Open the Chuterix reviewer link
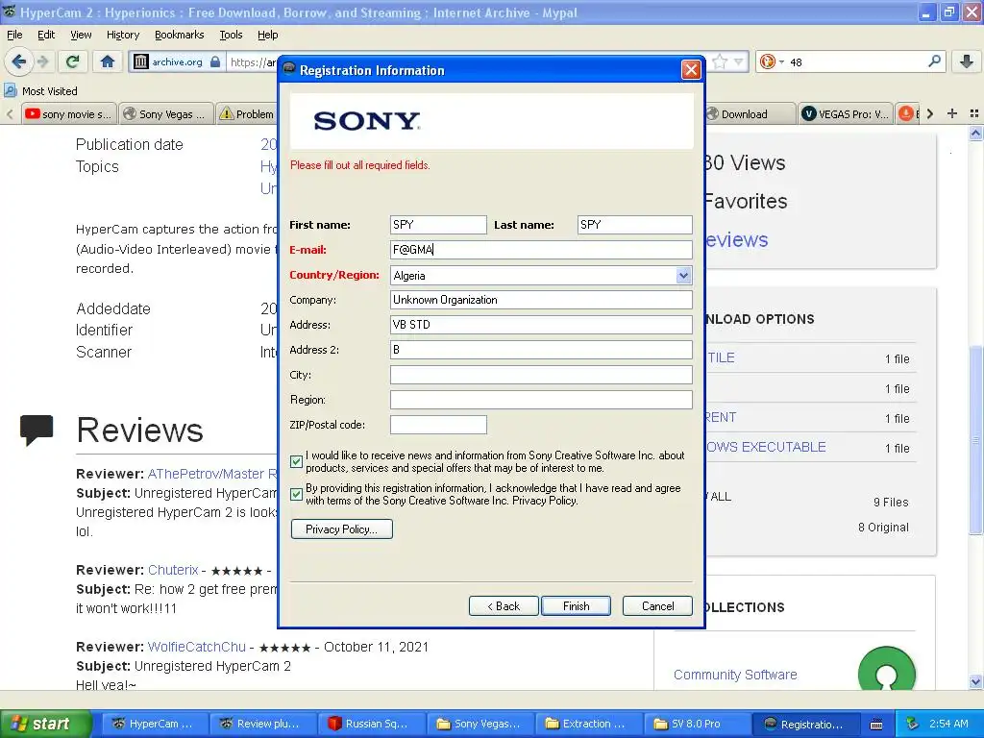The width and height of the screenshot is (984, 738). pos(173,570)
